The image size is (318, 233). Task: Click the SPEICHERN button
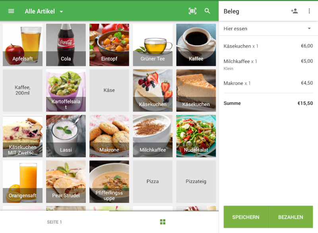click(246, 217)
